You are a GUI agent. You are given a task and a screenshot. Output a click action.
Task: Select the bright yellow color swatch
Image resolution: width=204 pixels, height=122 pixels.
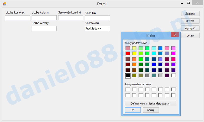[x=134, y=53]
